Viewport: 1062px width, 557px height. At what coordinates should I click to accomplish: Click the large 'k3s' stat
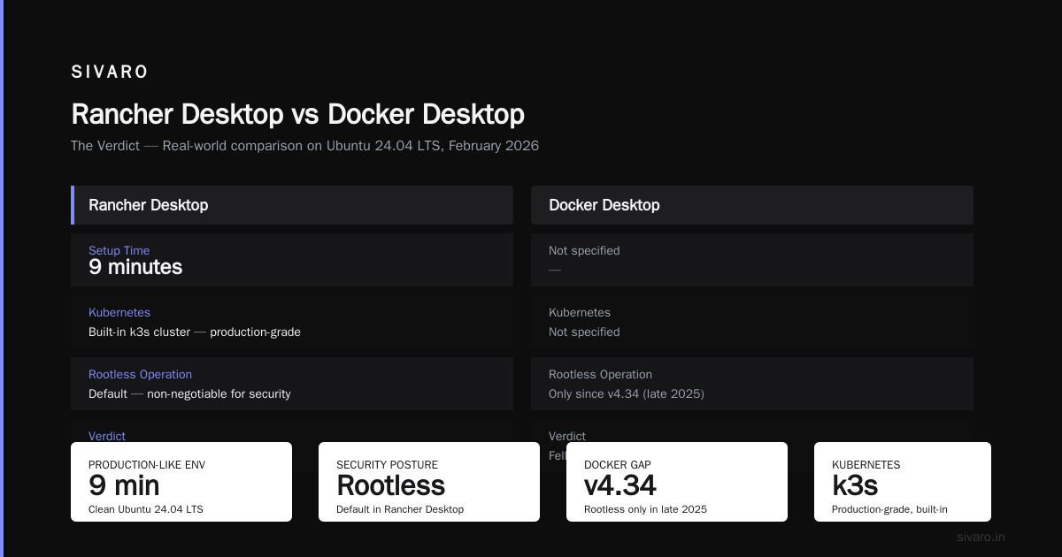coord(855,485)
